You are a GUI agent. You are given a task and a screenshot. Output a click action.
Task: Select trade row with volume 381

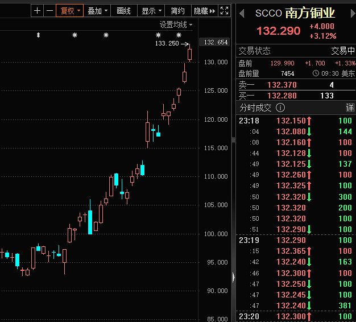pyautogui.click(x=296, y=306)
